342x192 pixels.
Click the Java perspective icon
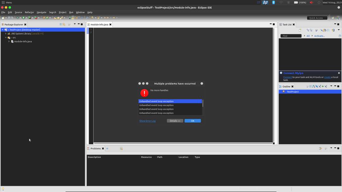pyautogui.click(x=338, y=18)
